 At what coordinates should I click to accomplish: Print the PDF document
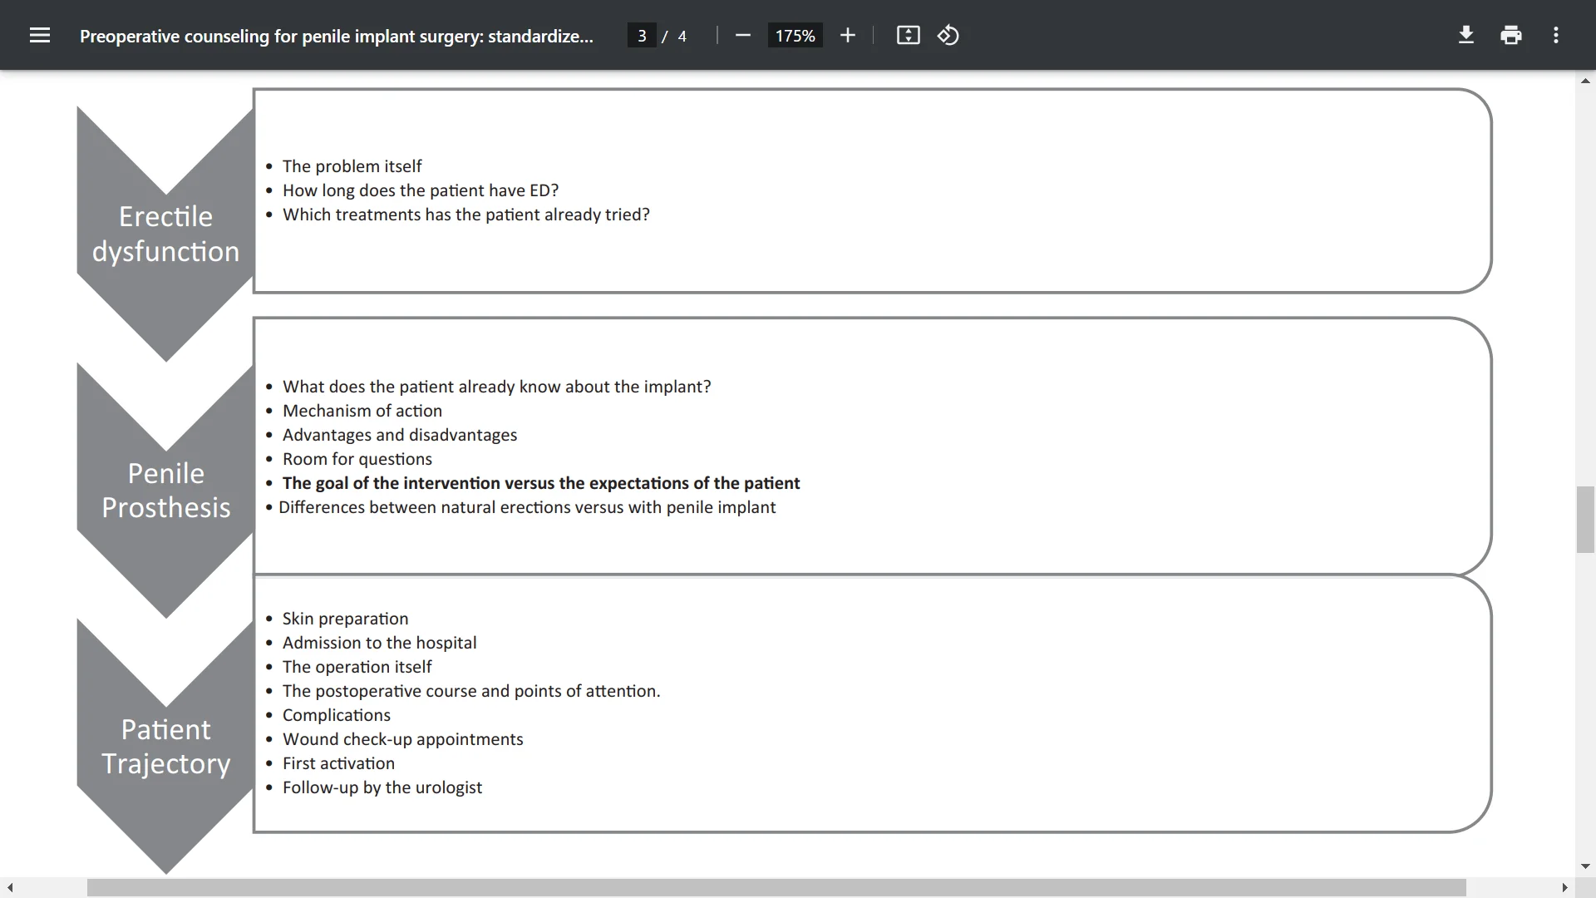click(1511, 35)
